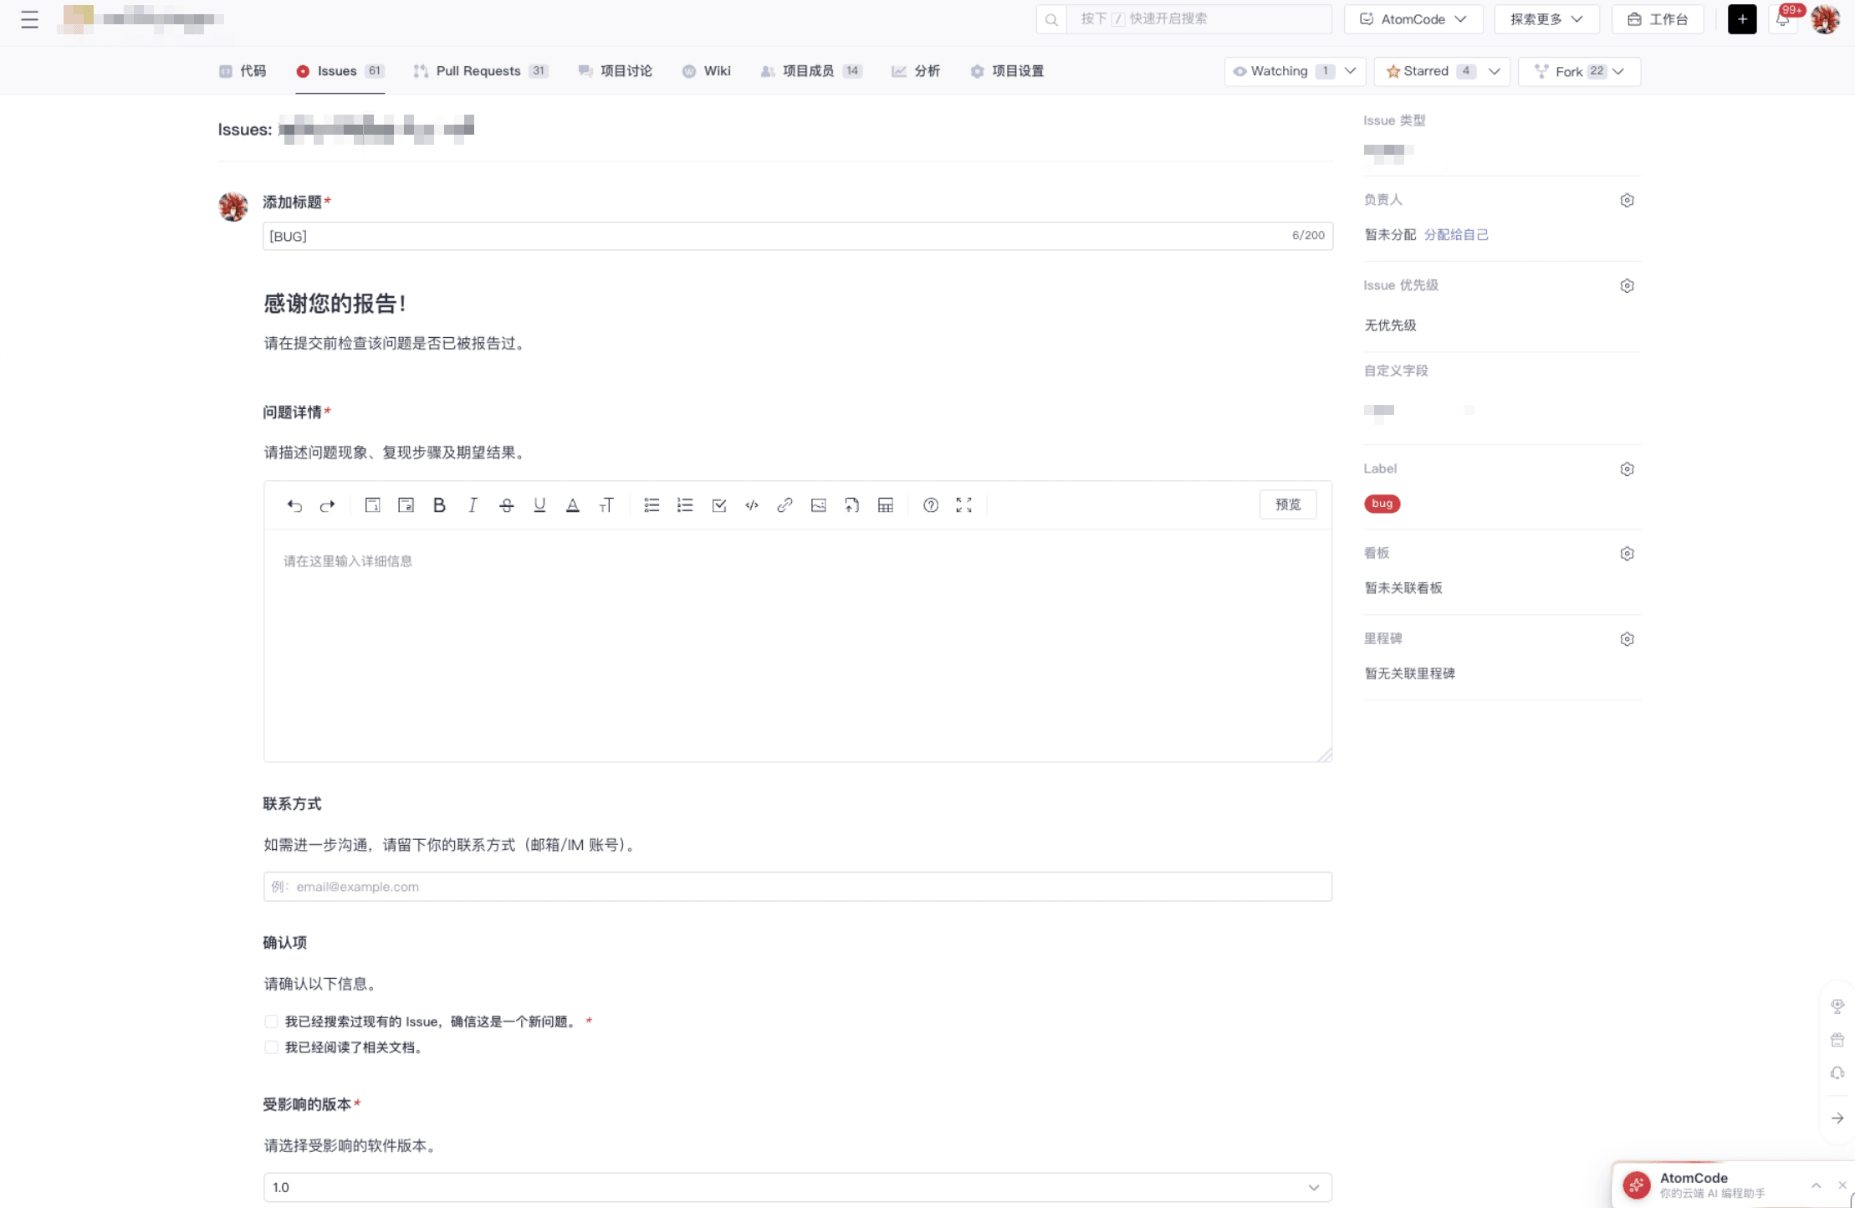Click the contact email input field
The width and height of the screenshot is (1855, 1208).
coord(797,887)
